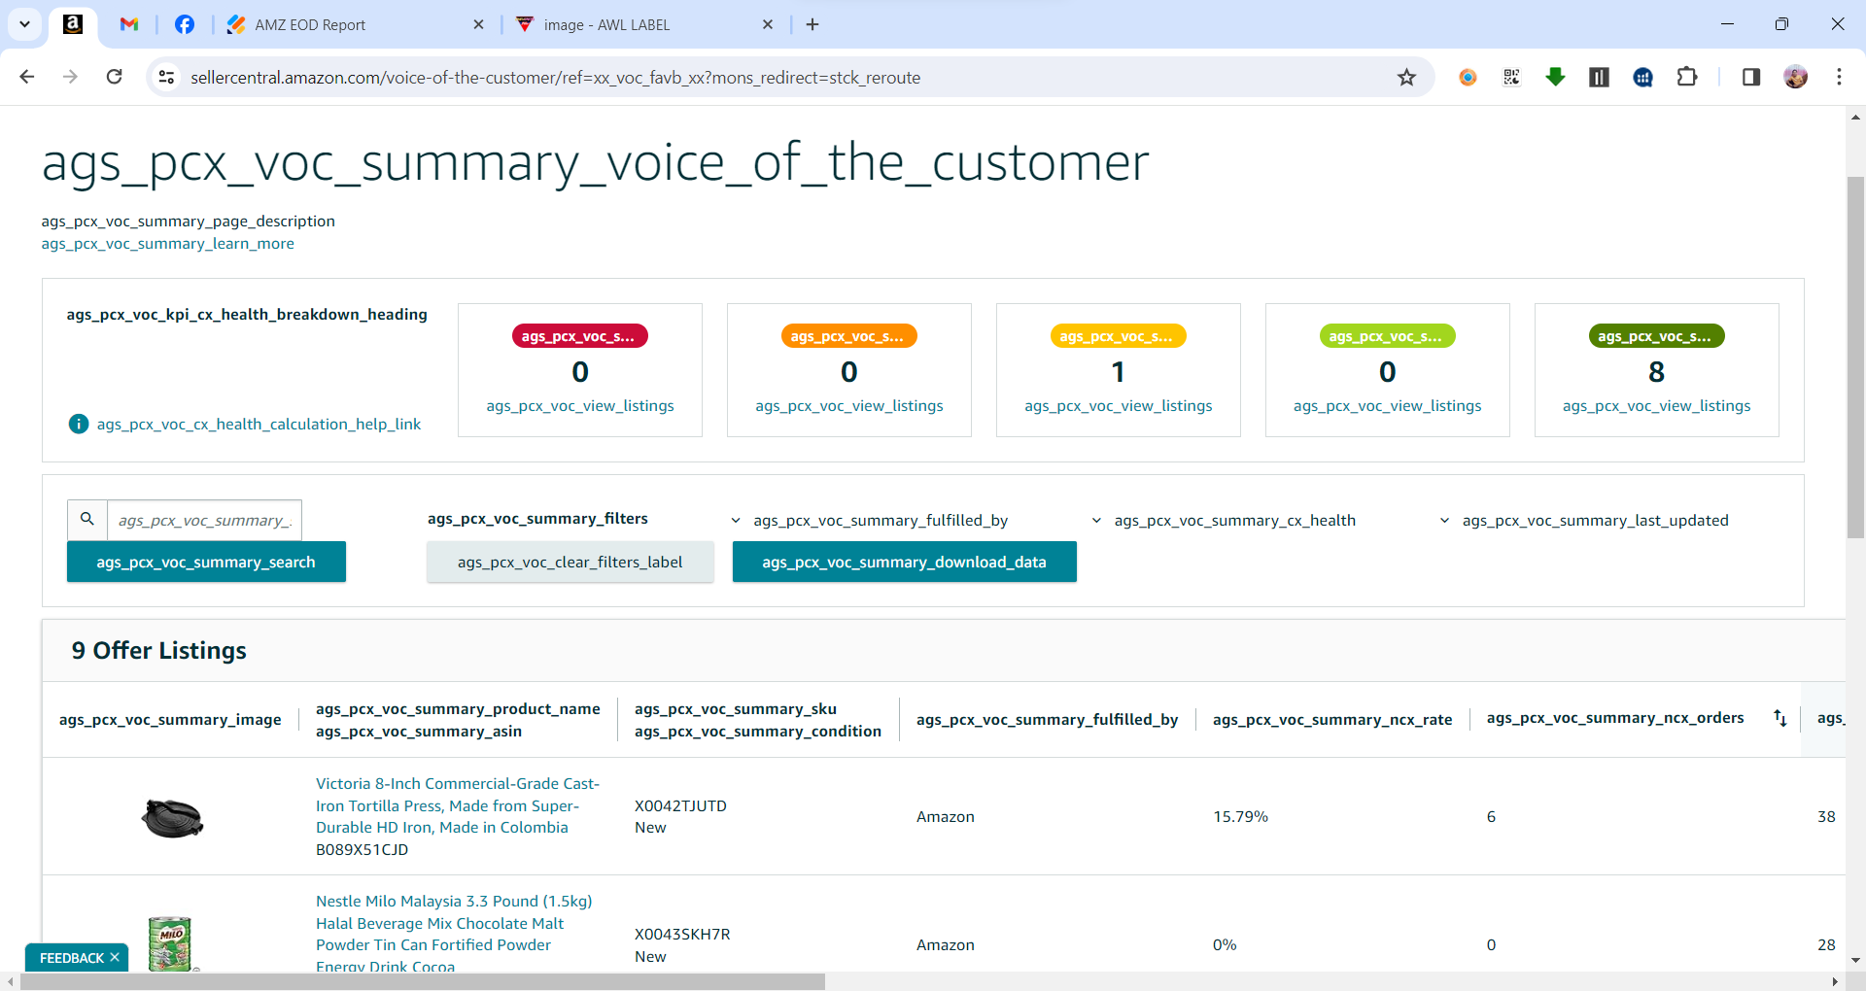View listings under the orange badge card
The height and width of the screenshot is (991, 1866).
pyautogui.click(x=849, y=406)
